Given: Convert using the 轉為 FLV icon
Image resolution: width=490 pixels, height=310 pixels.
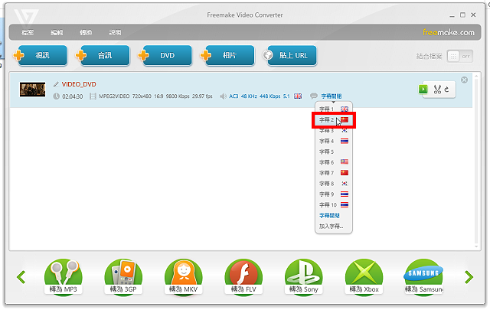Looking at the screenshot, I should [243, 277].
